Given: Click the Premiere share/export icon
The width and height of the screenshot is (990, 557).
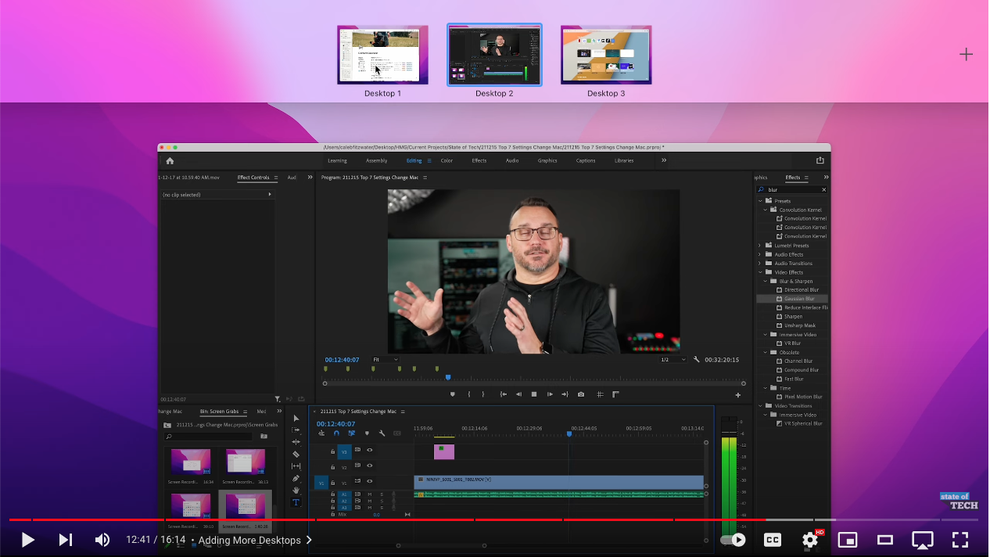Looking at the screenshot, I should pos(820,160).
